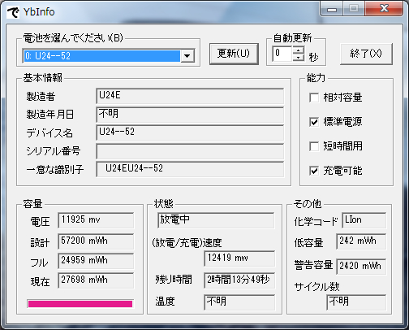Click the 自動更新 seconds input field
The height and width of the screenshot is (330, 409).
pyautogui.click(x=282, y=54)
